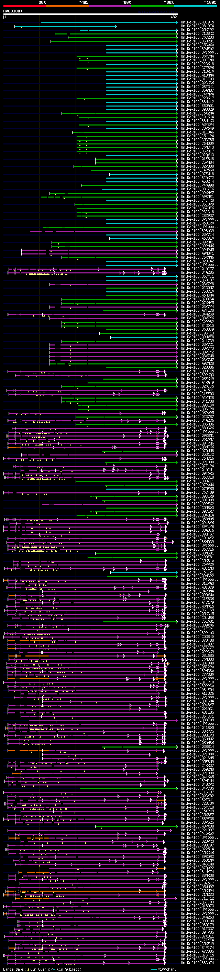The width and height of the screenshot is (220, 972).
Task: Click the cyan alignment bar of UniRef100_A8J9T5
Action: click(x=109, y=22)
